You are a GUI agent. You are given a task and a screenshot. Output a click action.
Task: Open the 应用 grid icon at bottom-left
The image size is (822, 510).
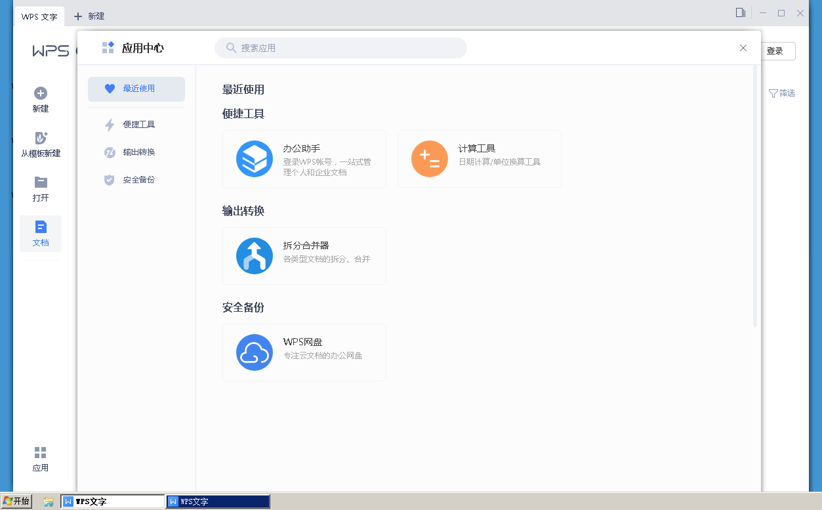point(41,452)
